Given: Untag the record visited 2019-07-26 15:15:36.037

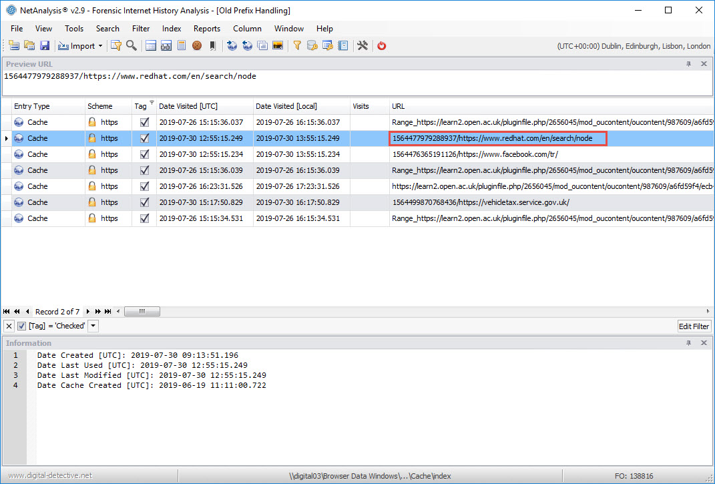Looking at the screenshot, I should click(145, 122).
